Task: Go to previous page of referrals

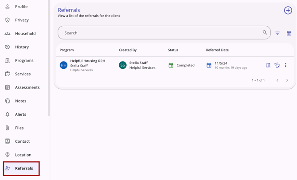Action: 277,80
